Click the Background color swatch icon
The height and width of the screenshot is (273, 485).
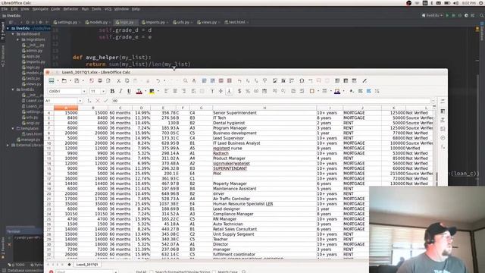[x=337, y=91]
